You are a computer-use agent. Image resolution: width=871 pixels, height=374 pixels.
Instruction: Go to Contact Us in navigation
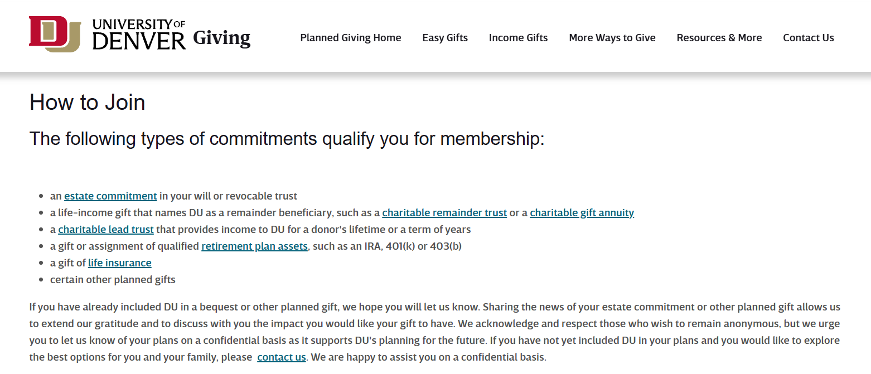(x=809, y=38)
